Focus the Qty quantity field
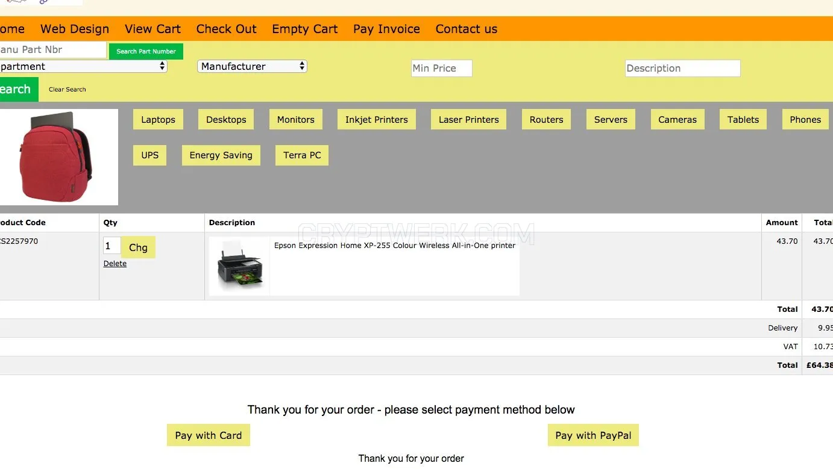Image resolution: width=833 pixels, height=469 pixels. (112, 246)
